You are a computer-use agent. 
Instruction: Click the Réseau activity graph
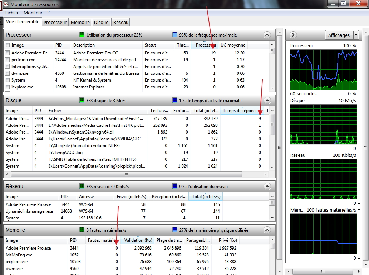323,179
